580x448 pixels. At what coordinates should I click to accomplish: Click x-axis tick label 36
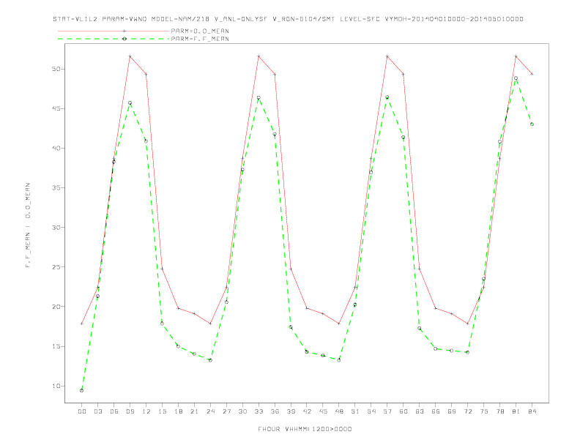coord(275,411)
